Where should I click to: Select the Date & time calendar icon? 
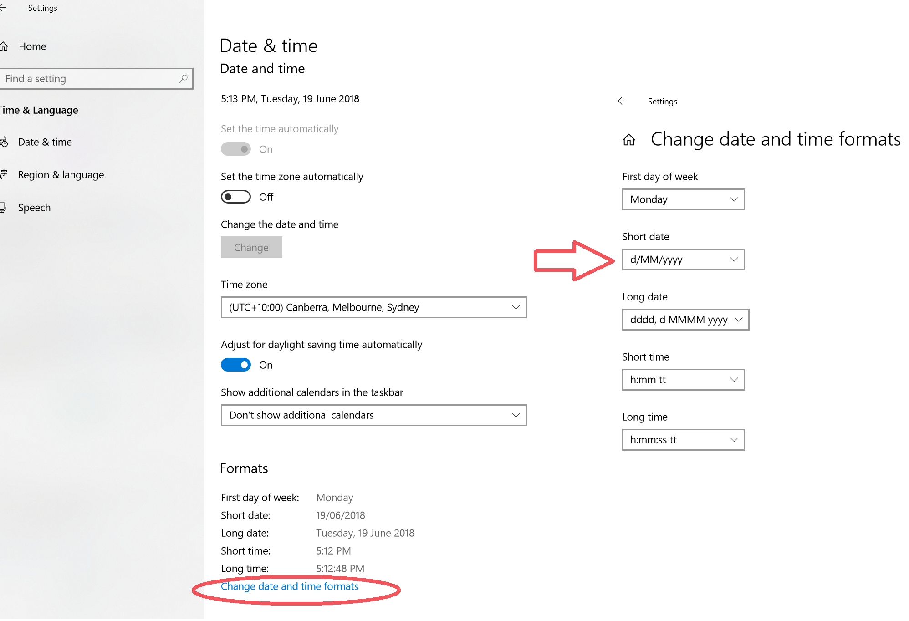click(x=5, y=142)
